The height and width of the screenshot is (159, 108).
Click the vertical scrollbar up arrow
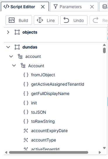click(105, 45)
